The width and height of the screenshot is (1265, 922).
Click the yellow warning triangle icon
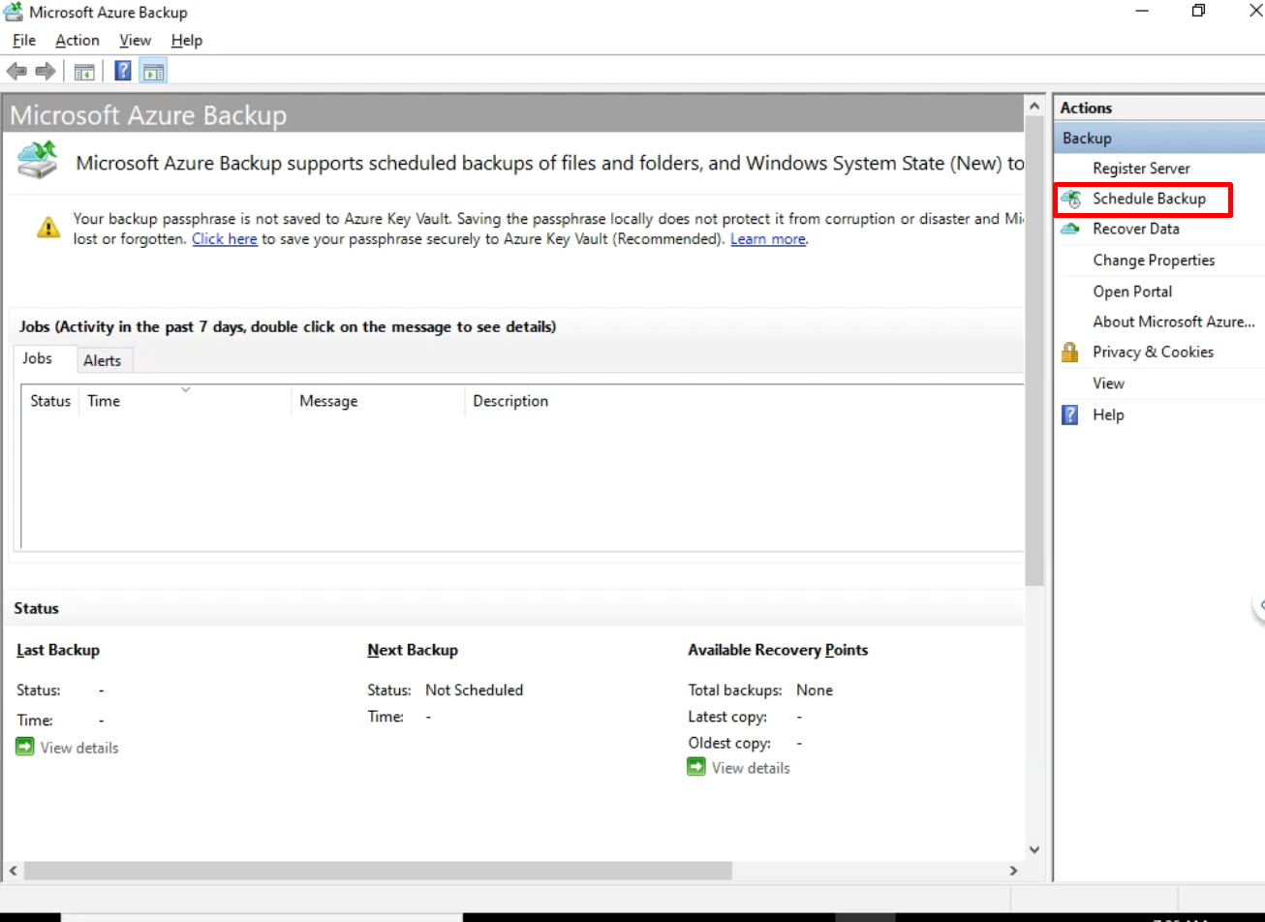tap(47, 227)
